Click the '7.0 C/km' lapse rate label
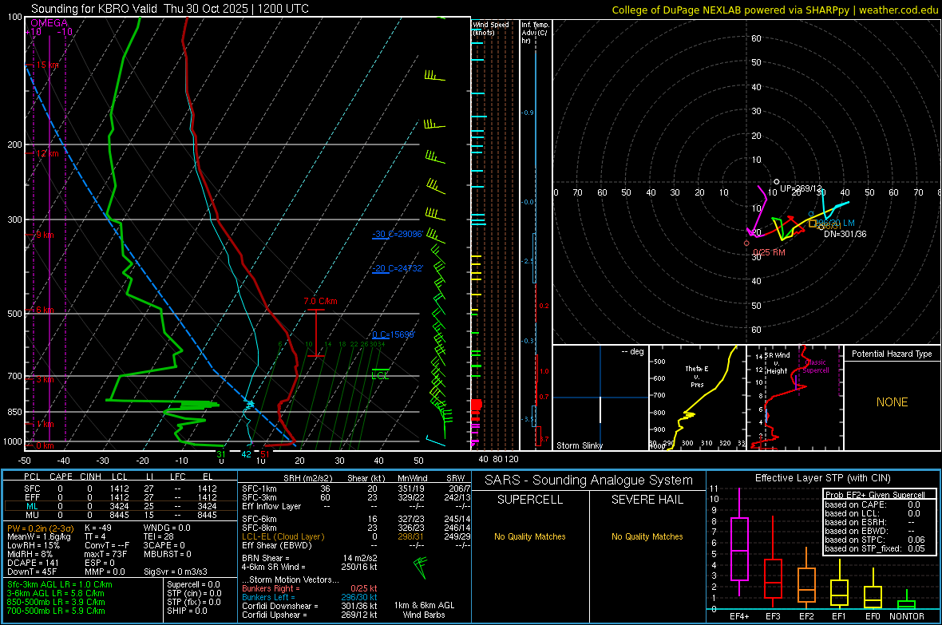This screenshot has width=942, height=625. coord(320,301)
